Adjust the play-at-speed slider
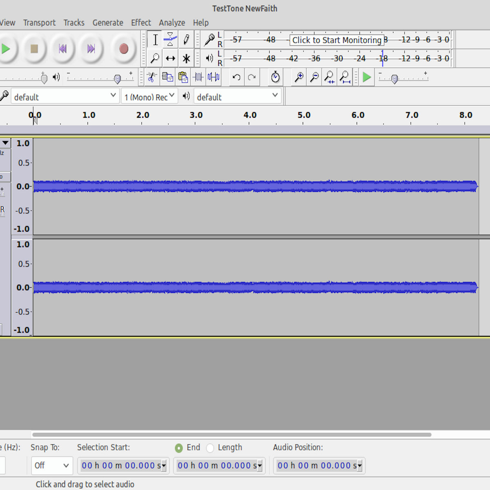Viewport: 490px width, 490px height. pos(394,79)
